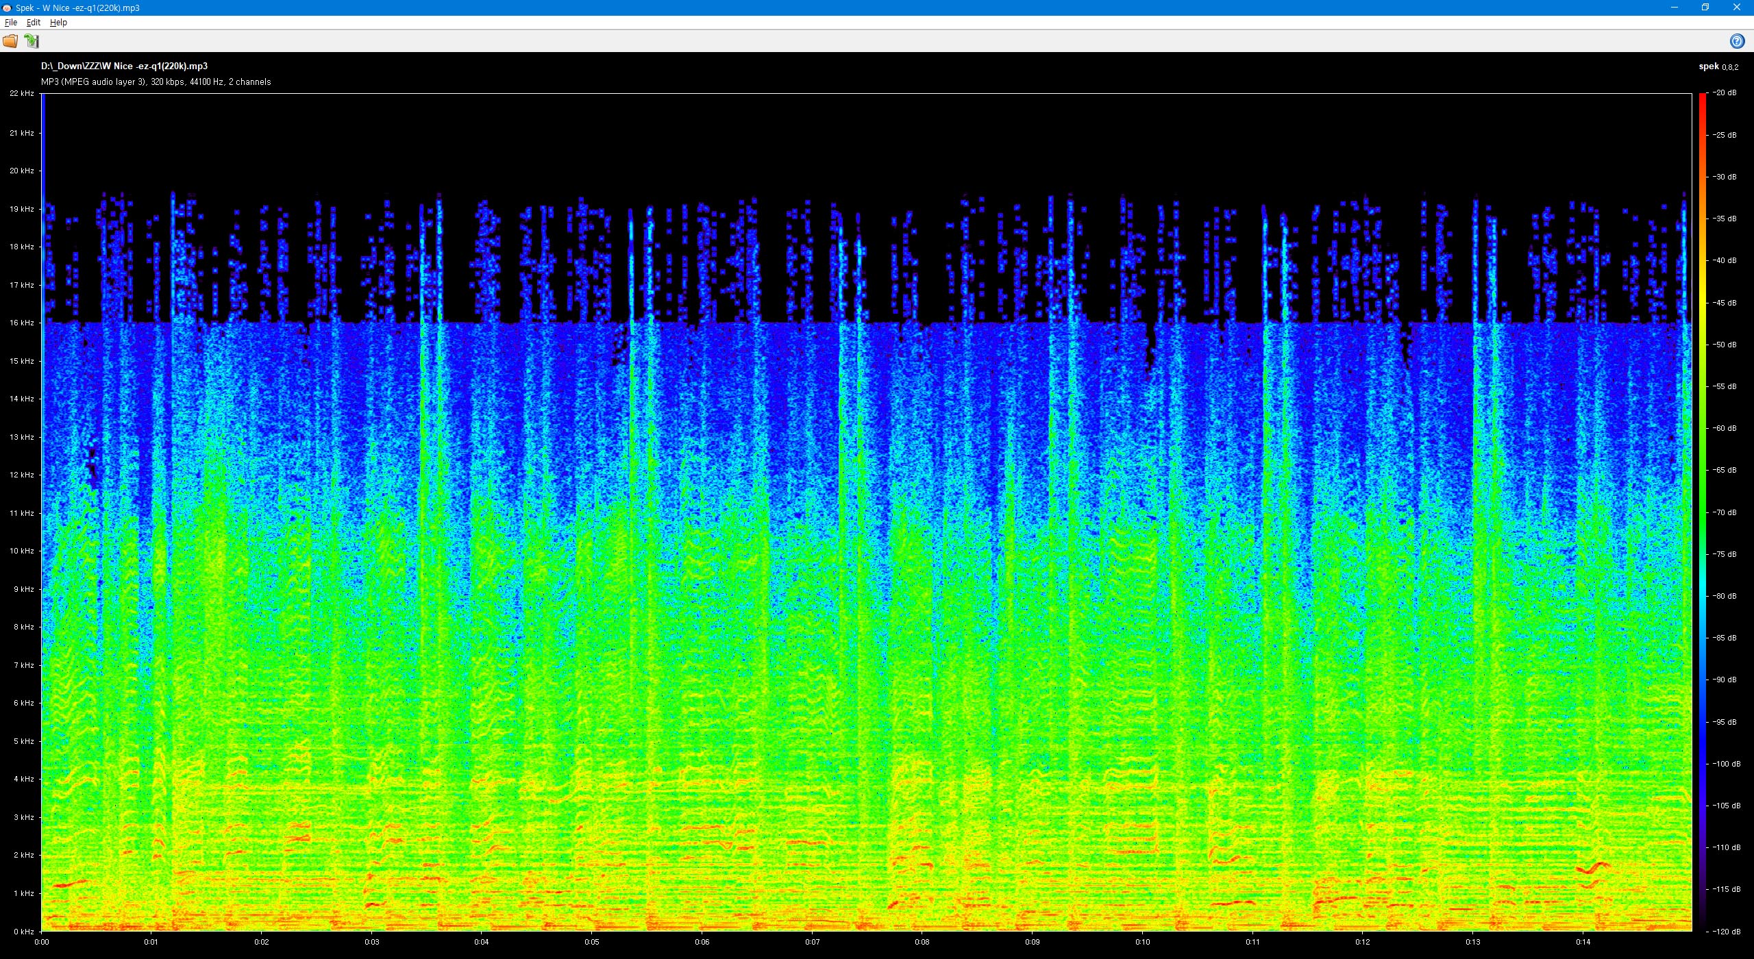Click the 0:14 time axis marker
1754x959 pixels.
pyautogui.click(x=1583, y=942)
